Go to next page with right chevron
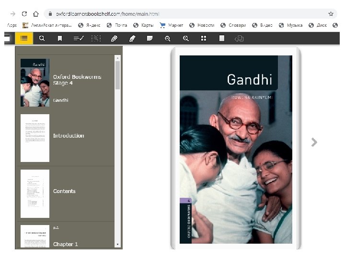This screenshot has height=258, width=345. tap(314, 142)
